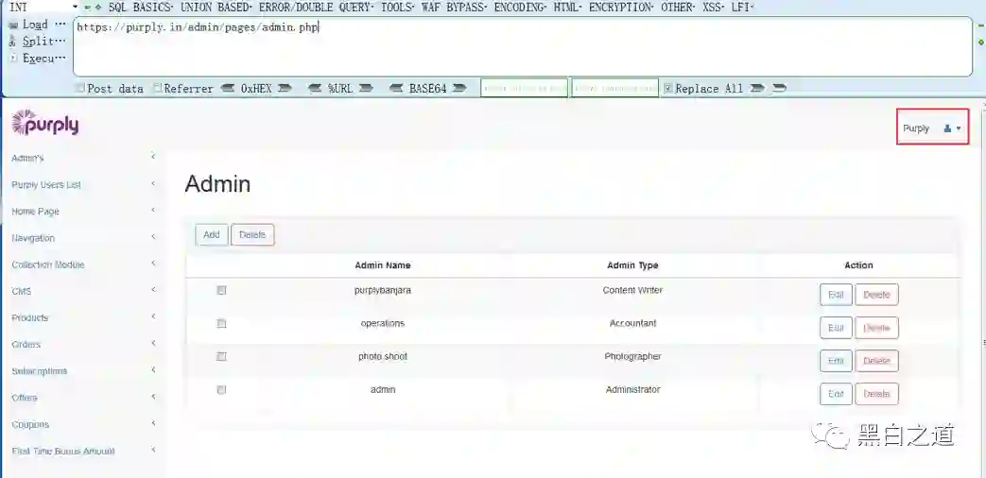Delete the operations admin
Viewport: 986px width, 478px height.
pos(876,328)
